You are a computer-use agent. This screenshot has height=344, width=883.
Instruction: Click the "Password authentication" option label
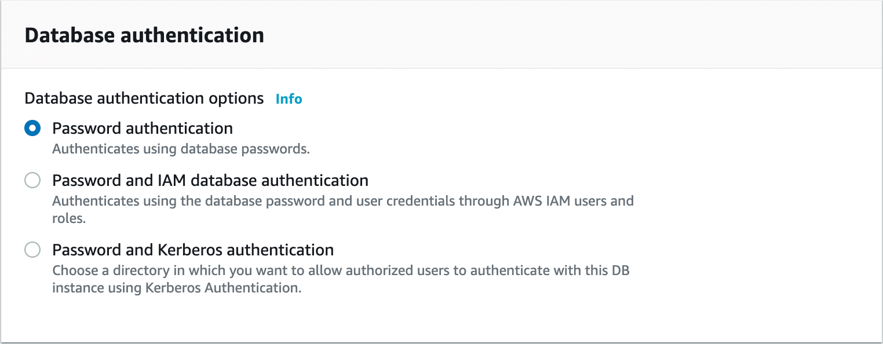143,129
